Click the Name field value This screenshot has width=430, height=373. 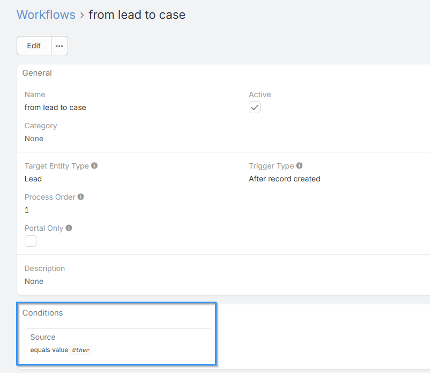[x=55, y=107]
